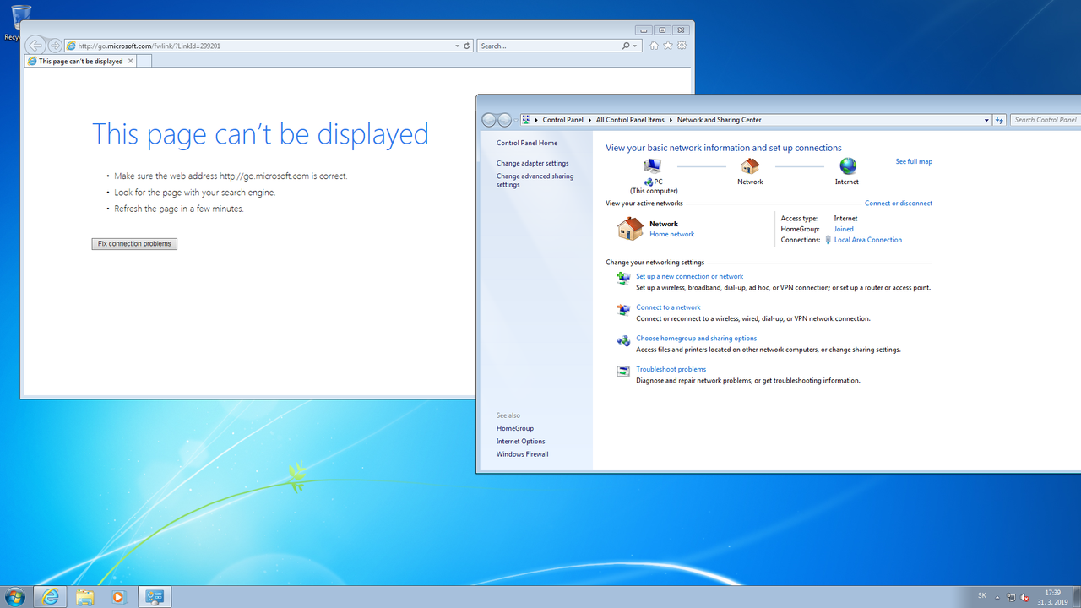
Task: Expand the IE search provider dropdown arrow
Action: [635, 46]
